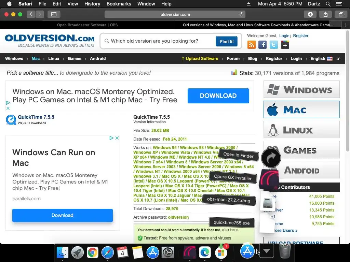The height and width of the screenshot is (262, 350).
Task: Click the Find It! search button
Action: pos(227,41)
